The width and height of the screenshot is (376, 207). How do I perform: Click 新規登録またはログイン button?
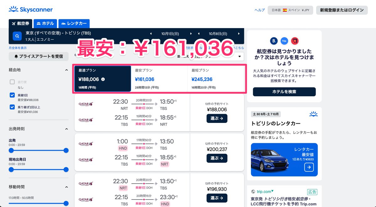click(x=342, y=10)
